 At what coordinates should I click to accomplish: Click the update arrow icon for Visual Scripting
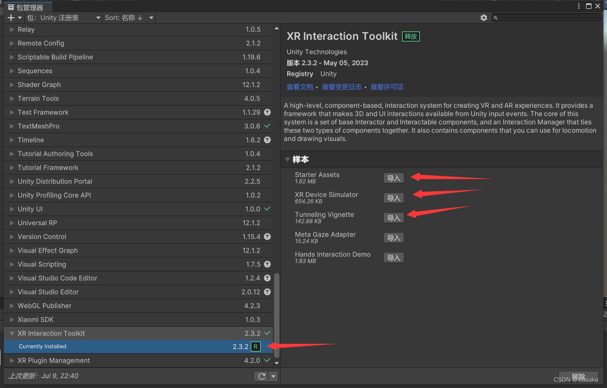click(267, 264)
